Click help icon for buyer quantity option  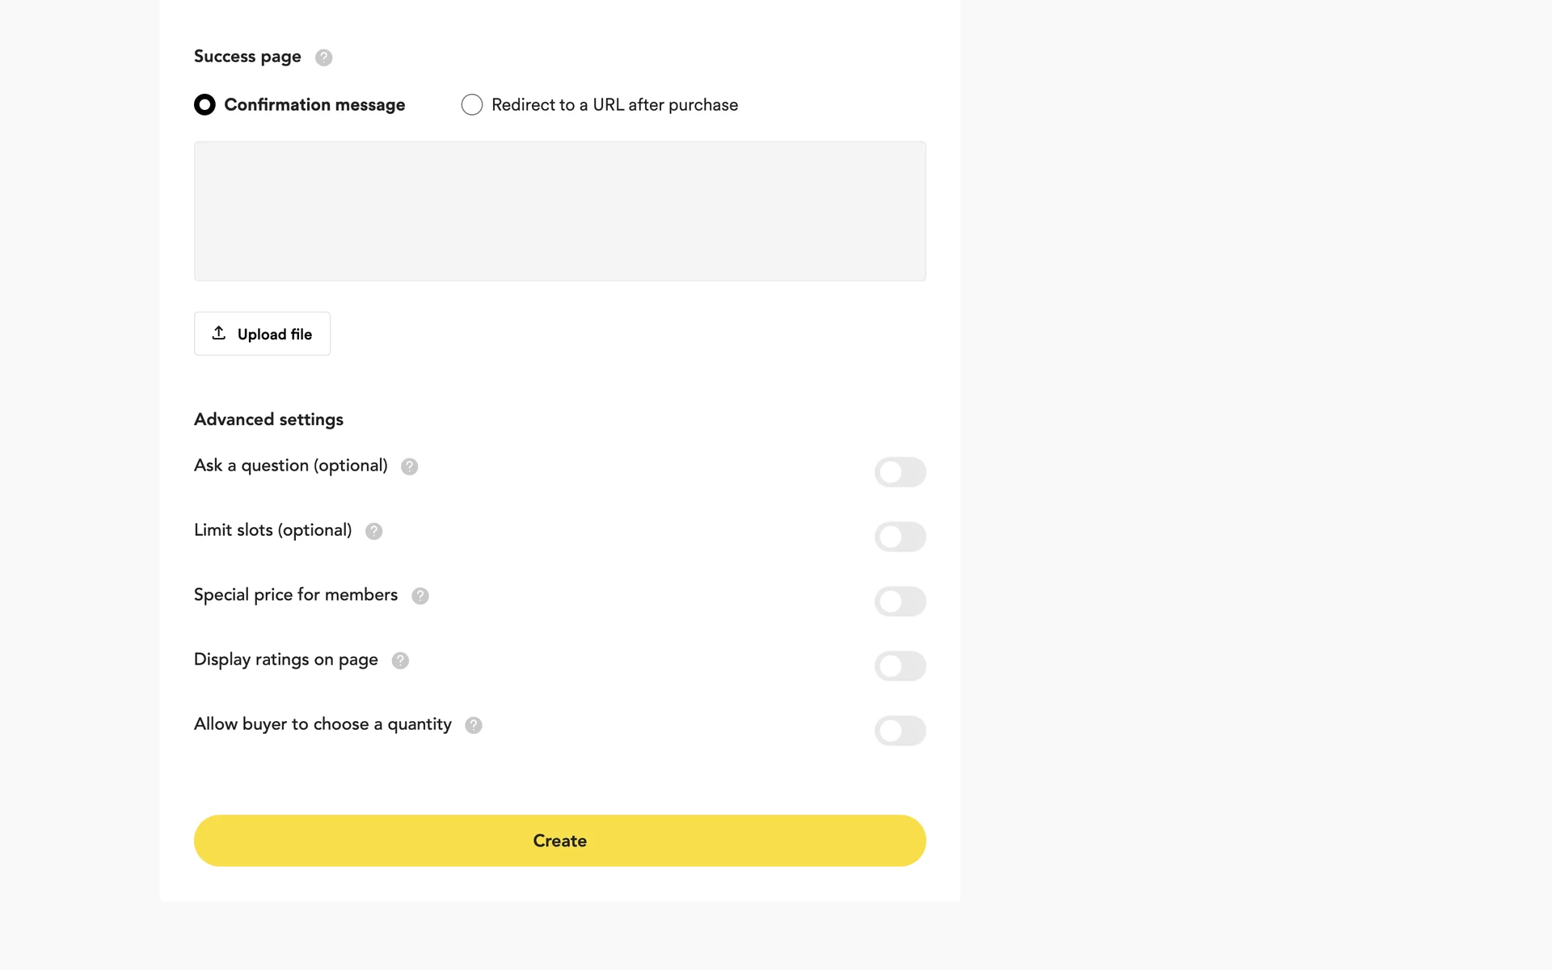point(474,725)
